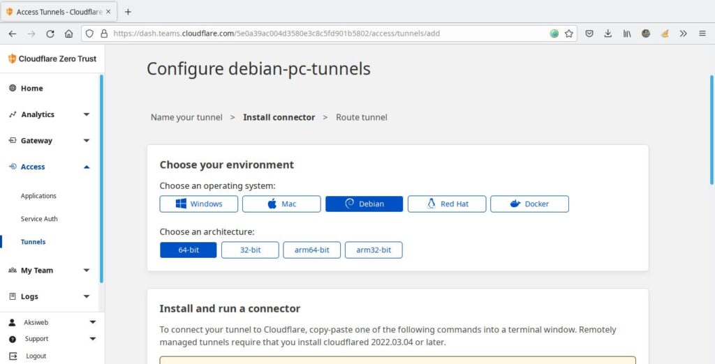Click the Install and run a connector heading
This screenshot has height=364, width=715.
pyautogui.click(x=230, y=309)
